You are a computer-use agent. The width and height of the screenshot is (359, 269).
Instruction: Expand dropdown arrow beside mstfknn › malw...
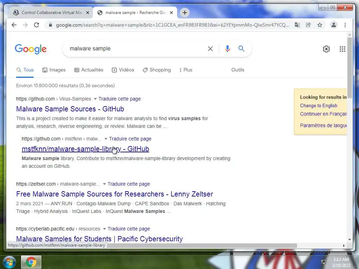tap(106, 139)
